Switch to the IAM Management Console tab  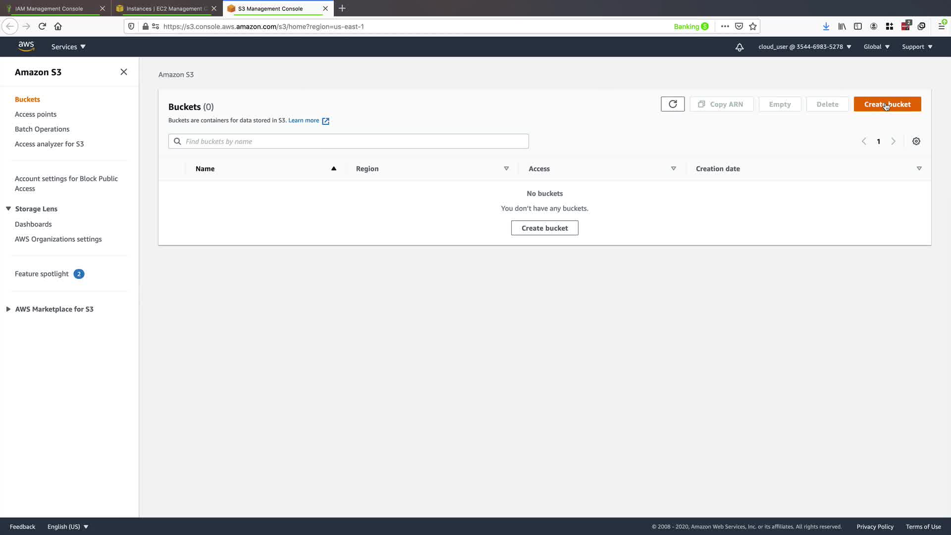tap(49, 8)
